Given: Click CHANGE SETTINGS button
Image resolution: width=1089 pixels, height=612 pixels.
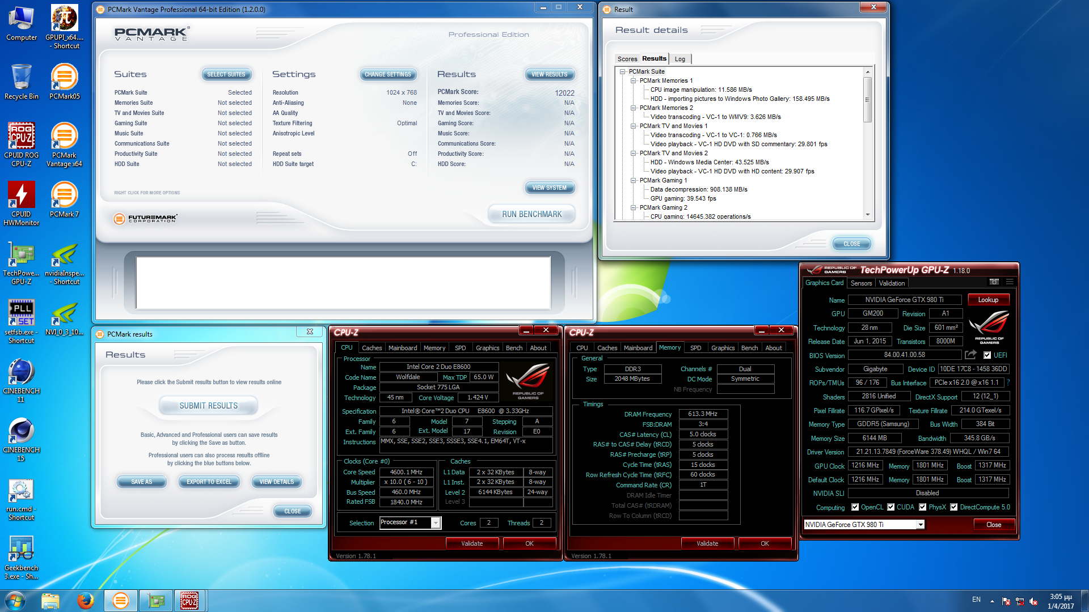Looking at the screenshot, I should [x=388, y=74].
